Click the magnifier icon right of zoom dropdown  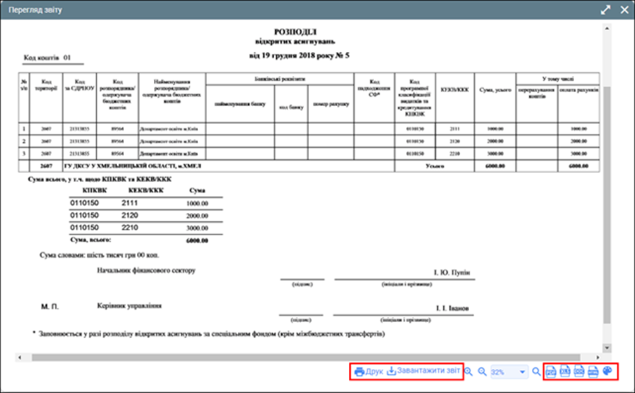coord(537,372)
